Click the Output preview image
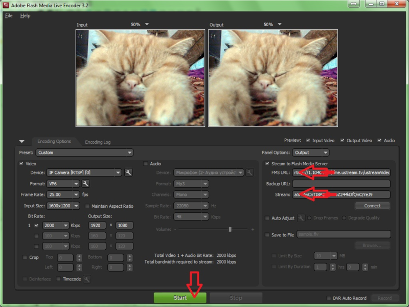 point(273,78)
